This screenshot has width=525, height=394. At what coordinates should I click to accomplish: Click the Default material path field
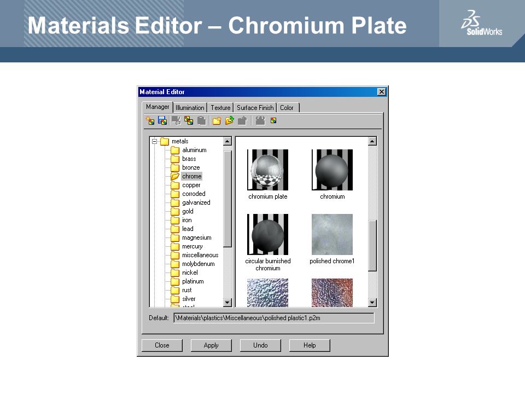(274, 318)
